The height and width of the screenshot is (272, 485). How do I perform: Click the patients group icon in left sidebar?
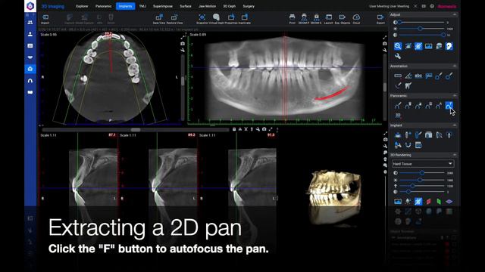30,23
